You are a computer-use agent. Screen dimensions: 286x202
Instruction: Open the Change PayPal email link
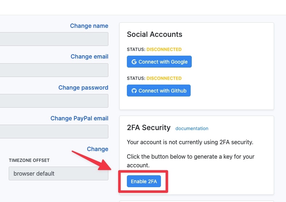click(79, 119)
